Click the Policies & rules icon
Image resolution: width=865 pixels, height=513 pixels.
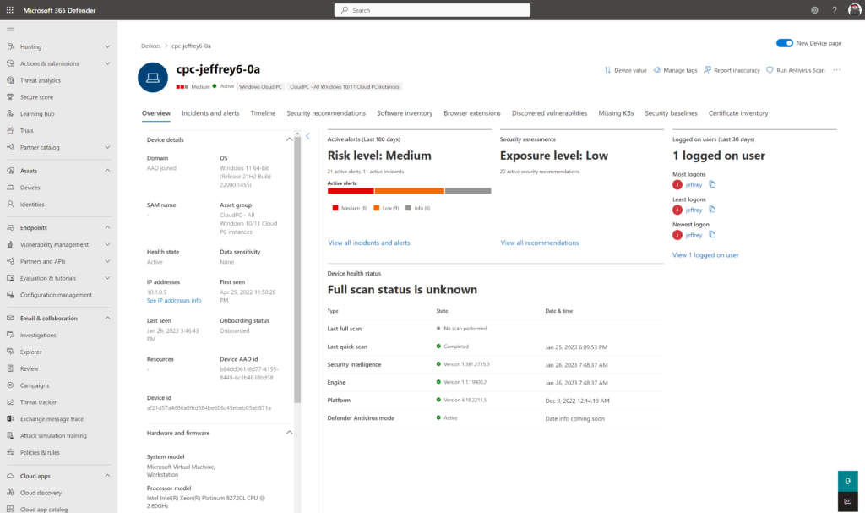coord(10,451)
